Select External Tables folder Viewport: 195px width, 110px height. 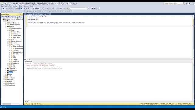(x=17, y=36)
